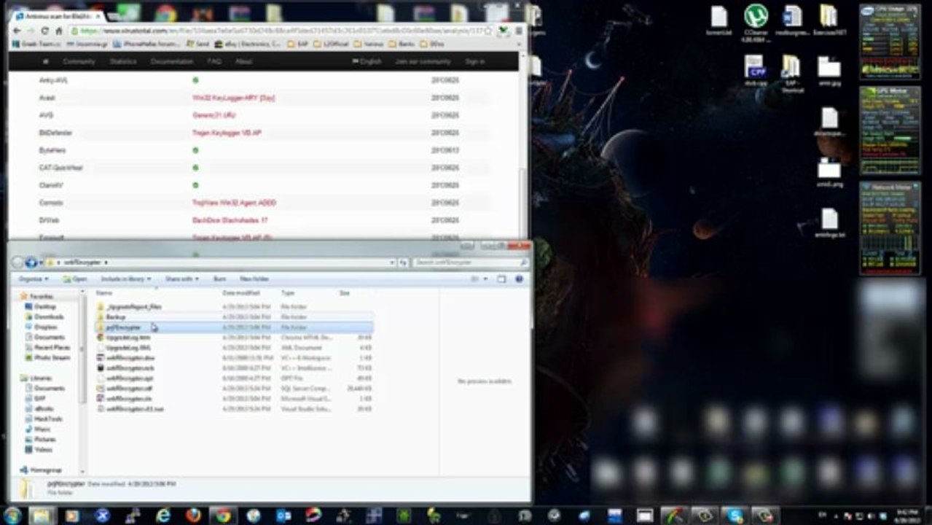Image resolution: width=932 pixels, height=525 pixels.
Task: Click New folder in Explorer toolbar
Action: coord(254,279)
